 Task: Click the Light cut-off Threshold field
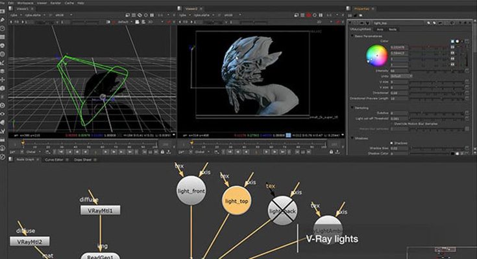click(399, 118)
